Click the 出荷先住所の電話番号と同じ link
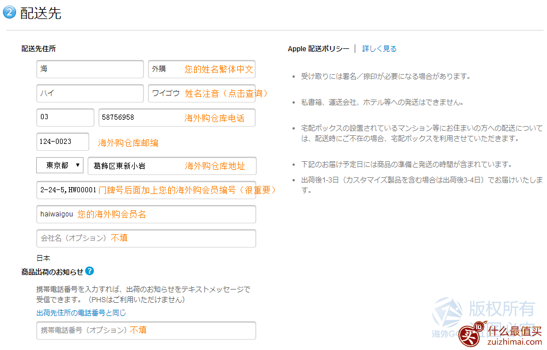547x350 pixels. pyautogui.click(x=81, y=313)
